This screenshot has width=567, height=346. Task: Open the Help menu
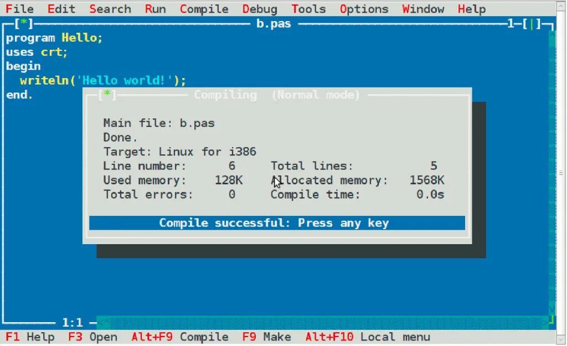point(472,9)
